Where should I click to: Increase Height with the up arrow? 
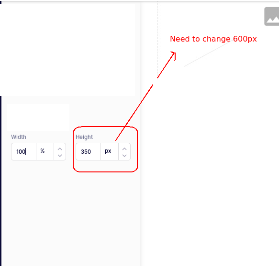[x=124, y=149]
